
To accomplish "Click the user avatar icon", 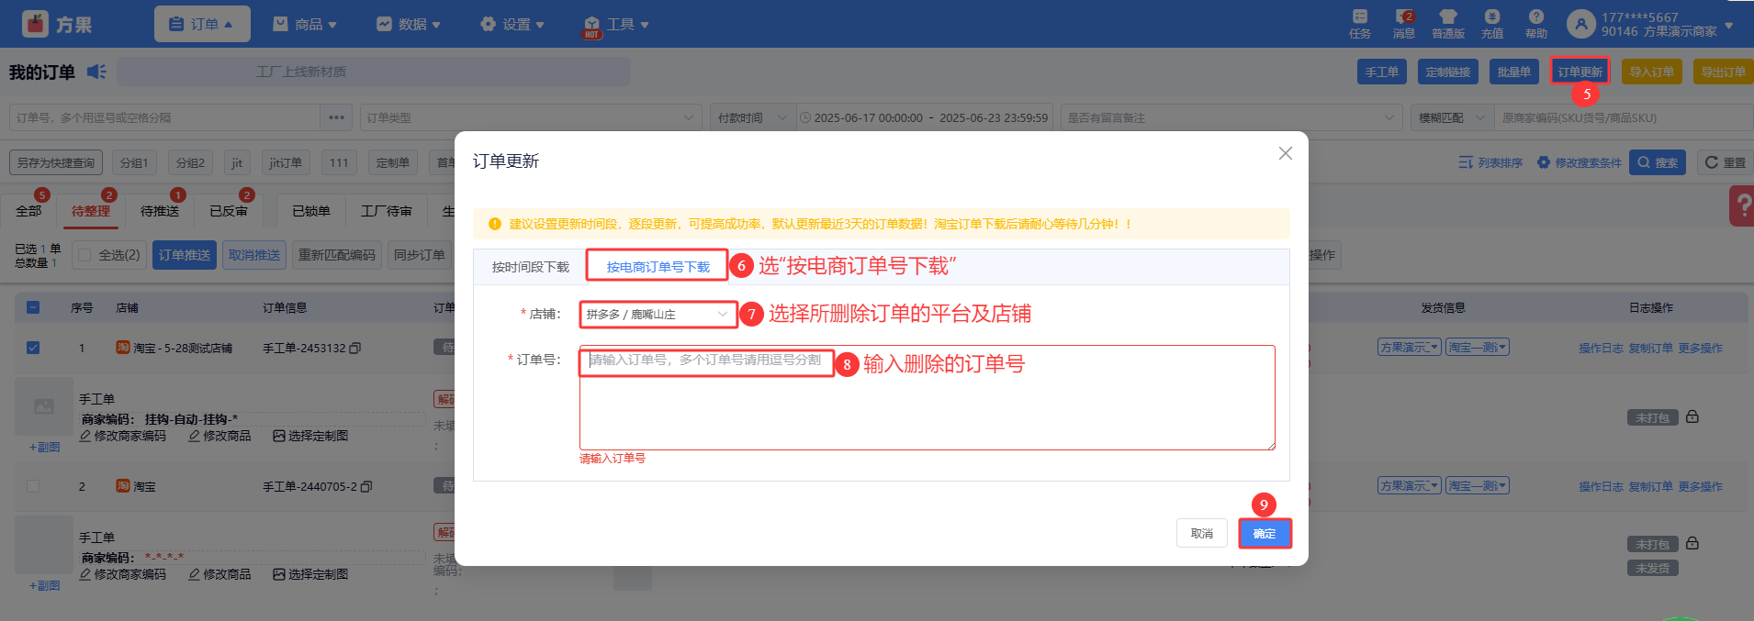I will (x=1580, y=24).
